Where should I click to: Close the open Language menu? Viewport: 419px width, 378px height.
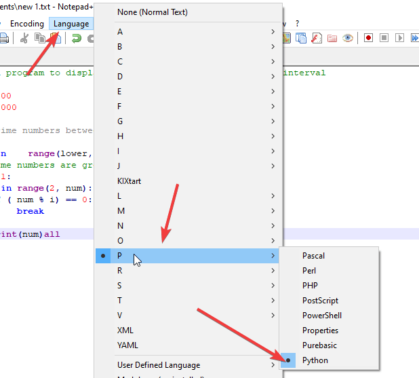click(x=71, y=24)
